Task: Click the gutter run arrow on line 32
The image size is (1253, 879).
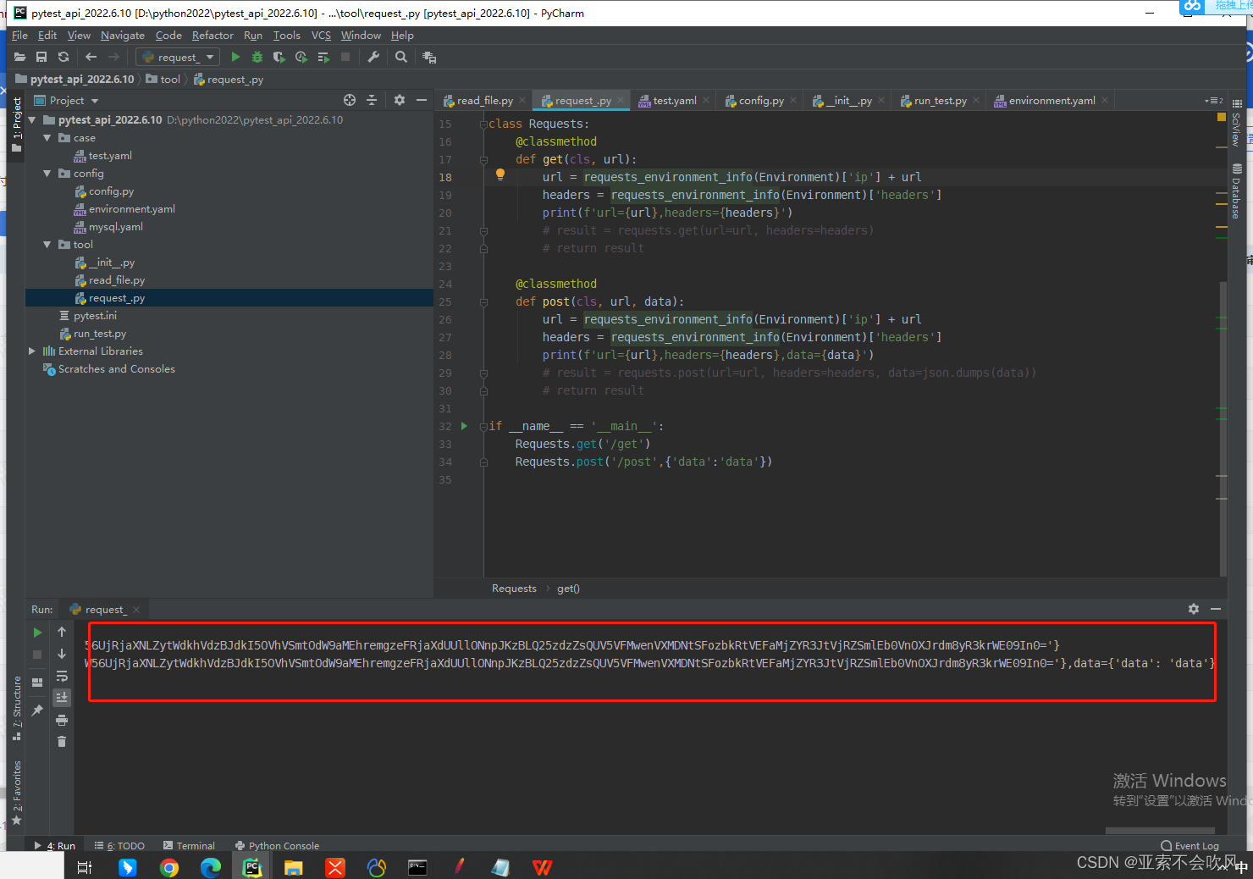Action: click(464, 426)
